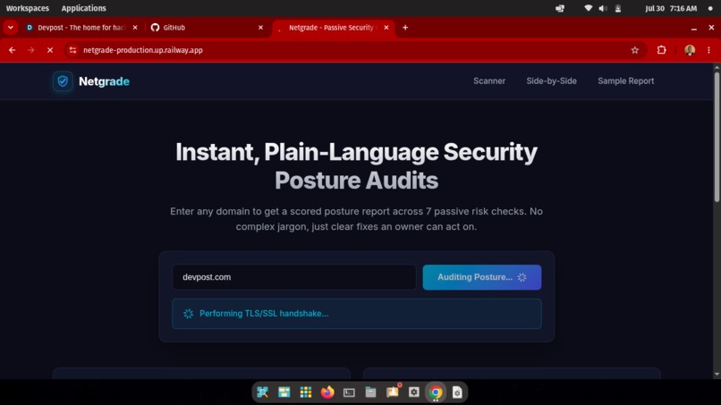Open the volume speaker icon in panel
This screenshot has width=721, height=405.
point(603,8)
